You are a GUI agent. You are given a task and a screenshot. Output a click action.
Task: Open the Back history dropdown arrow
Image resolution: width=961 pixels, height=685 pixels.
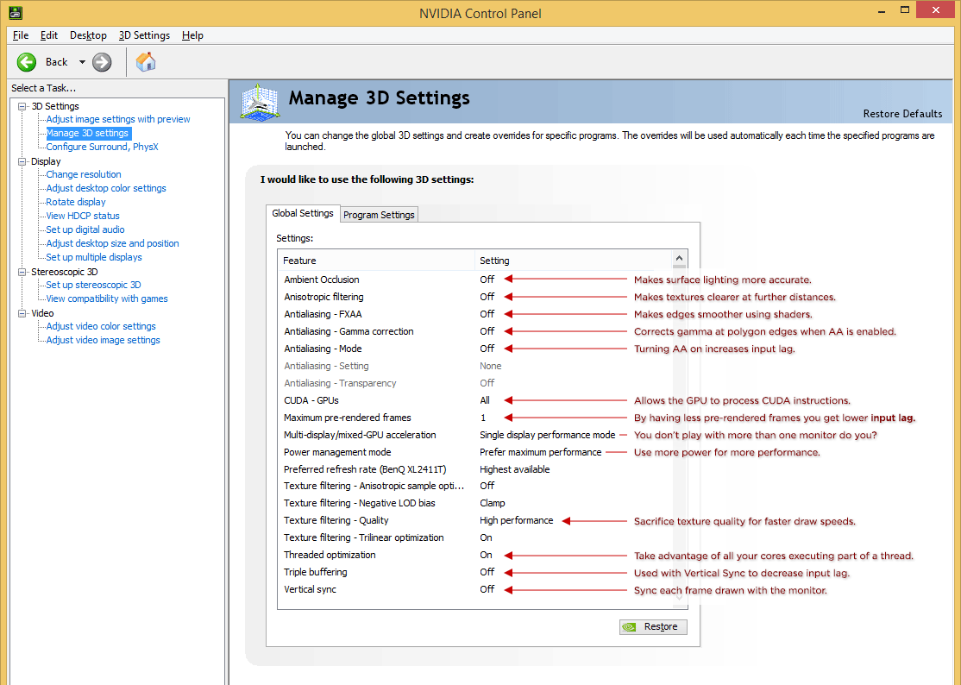[82, 62]
